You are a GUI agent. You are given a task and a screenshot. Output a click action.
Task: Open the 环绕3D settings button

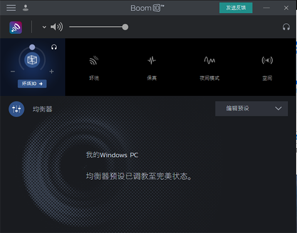[32, 84]
